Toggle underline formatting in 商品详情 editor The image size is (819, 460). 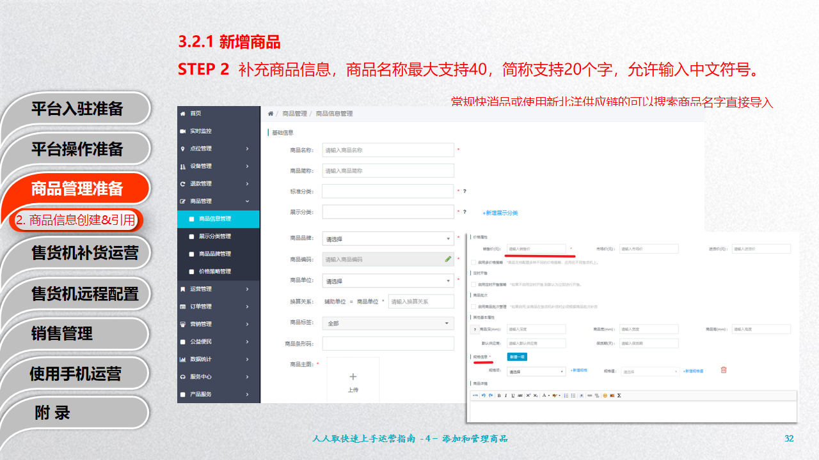click(513, 395)
